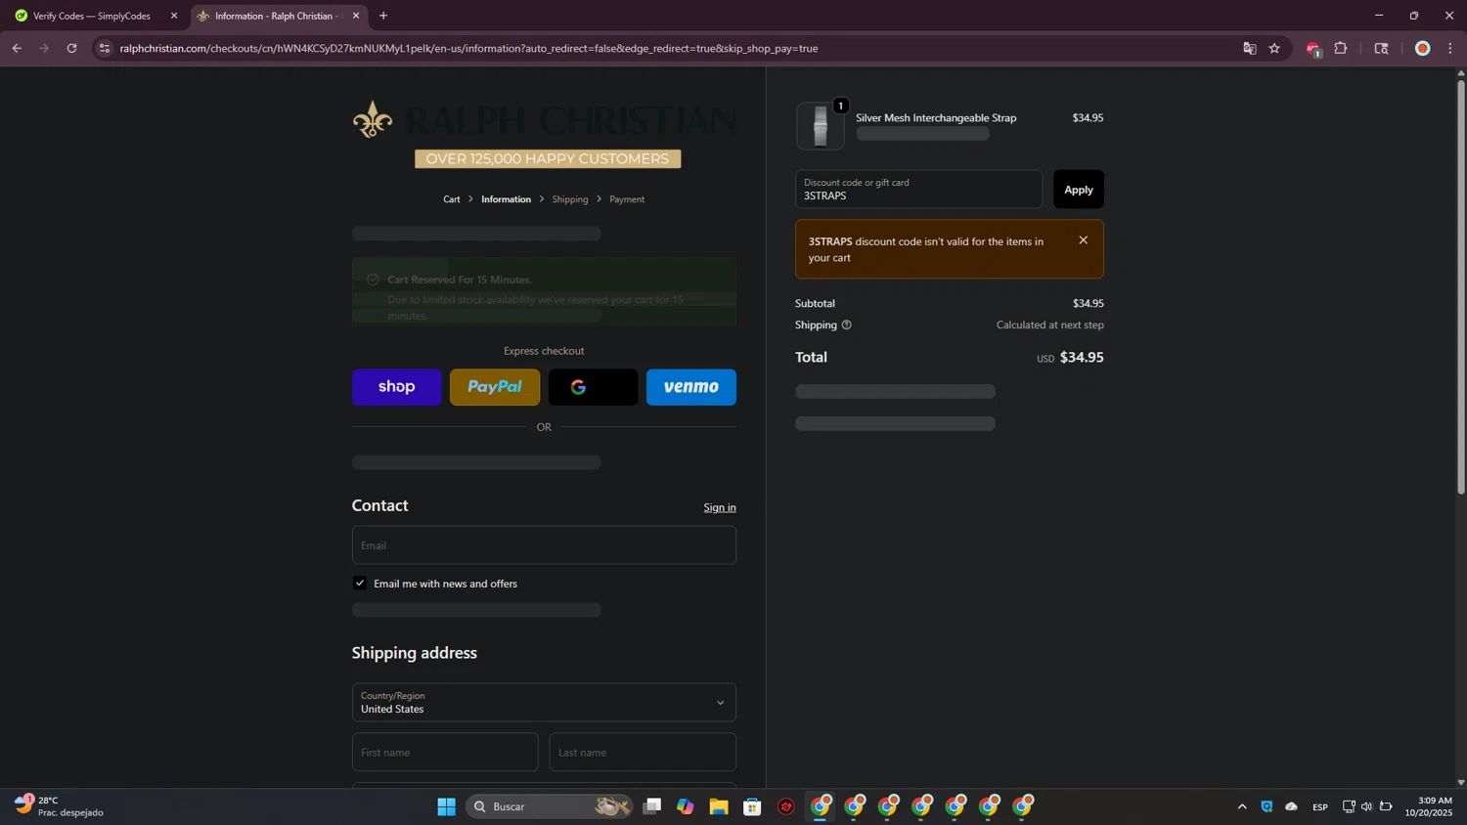Switch to Verify Codes — SimplyCodes tab
This screenshot has width=1467, height=825.
click(x=92, y=16)
